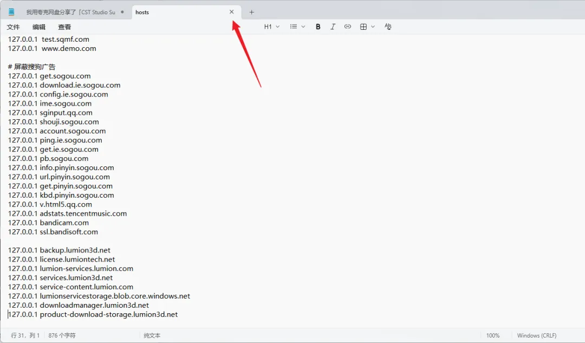
Task: Click the bulleted list icon
Action: [x=294, y=27]
